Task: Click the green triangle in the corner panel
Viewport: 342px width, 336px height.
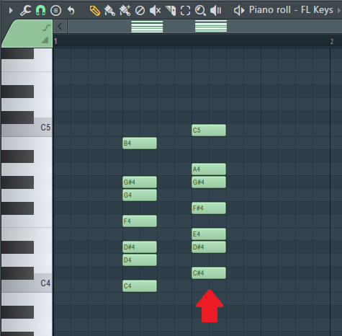Action: coord(45,40)
